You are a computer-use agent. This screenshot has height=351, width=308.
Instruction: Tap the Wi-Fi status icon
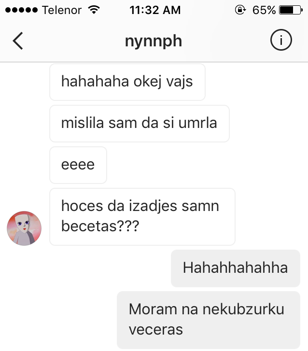(x=94, y=10)
